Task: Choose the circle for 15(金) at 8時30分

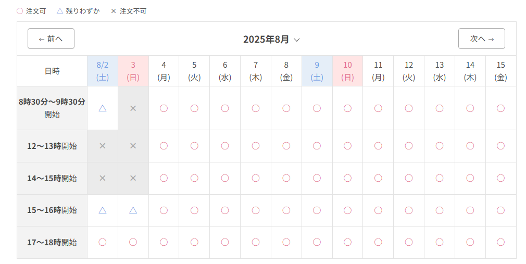Action: point(501,108)
